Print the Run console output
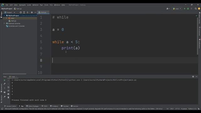 pos(8,94)
